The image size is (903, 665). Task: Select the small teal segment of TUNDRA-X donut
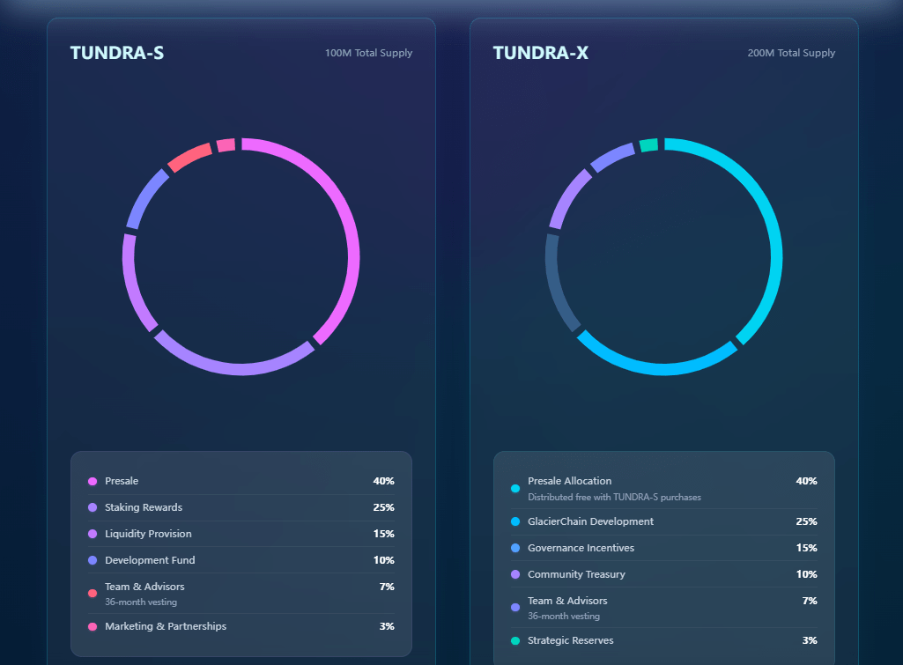(x=648, y=145)
